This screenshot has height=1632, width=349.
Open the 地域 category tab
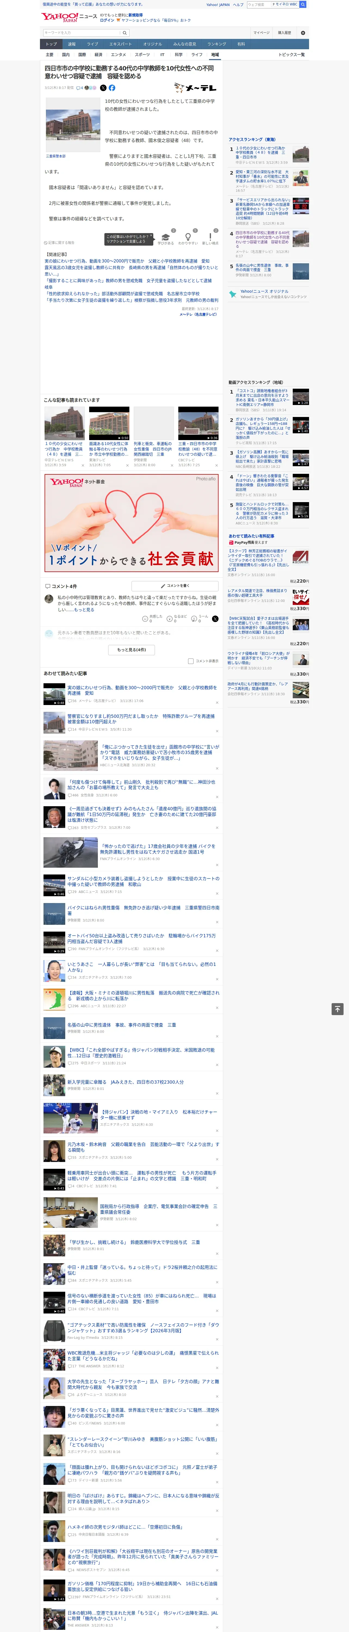(x=215, y=54)
